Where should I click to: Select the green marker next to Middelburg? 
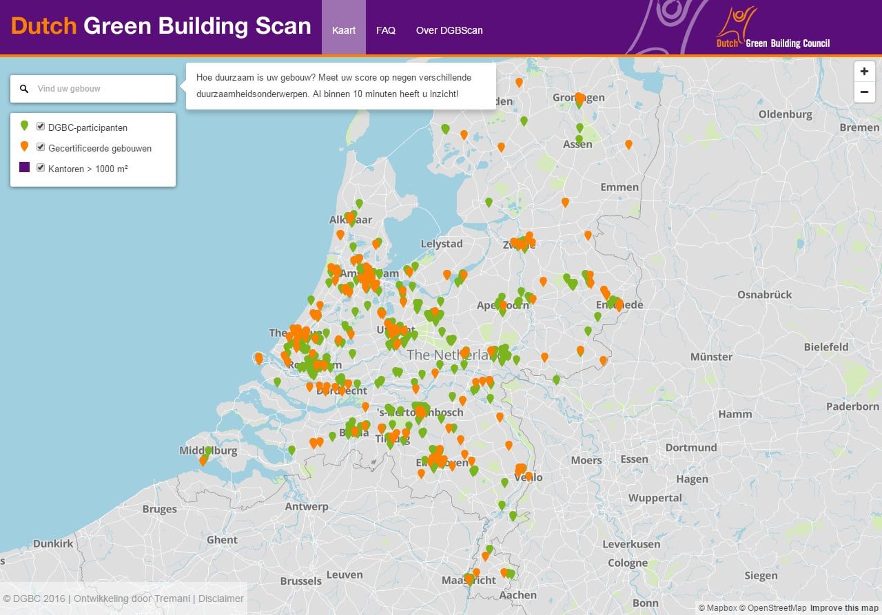click(208, 450)
